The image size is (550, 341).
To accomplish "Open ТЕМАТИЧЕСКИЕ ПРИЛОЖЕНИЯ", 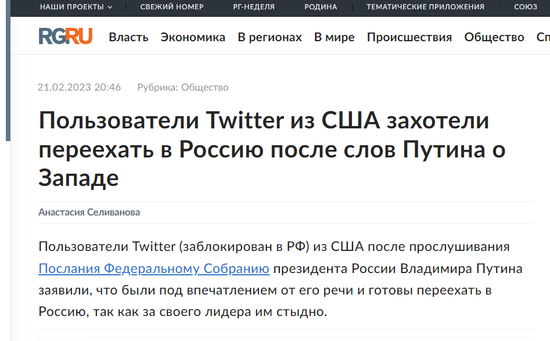I will [x=426, y=6].
